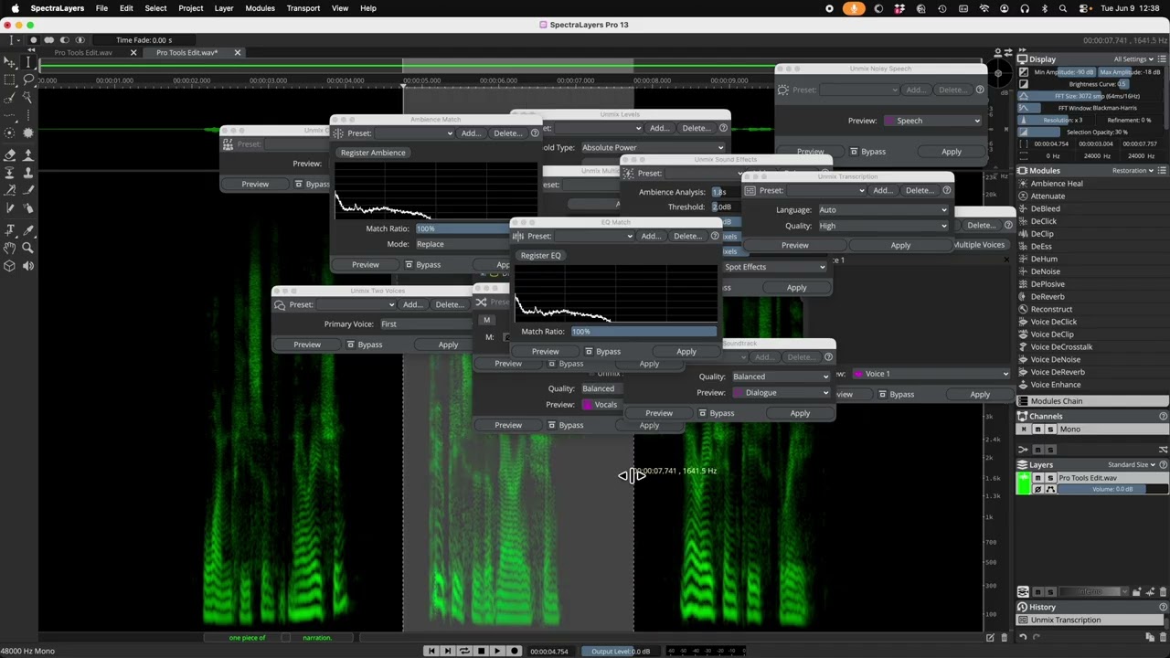Select the Lasso Selection tool

click(28, 80)
